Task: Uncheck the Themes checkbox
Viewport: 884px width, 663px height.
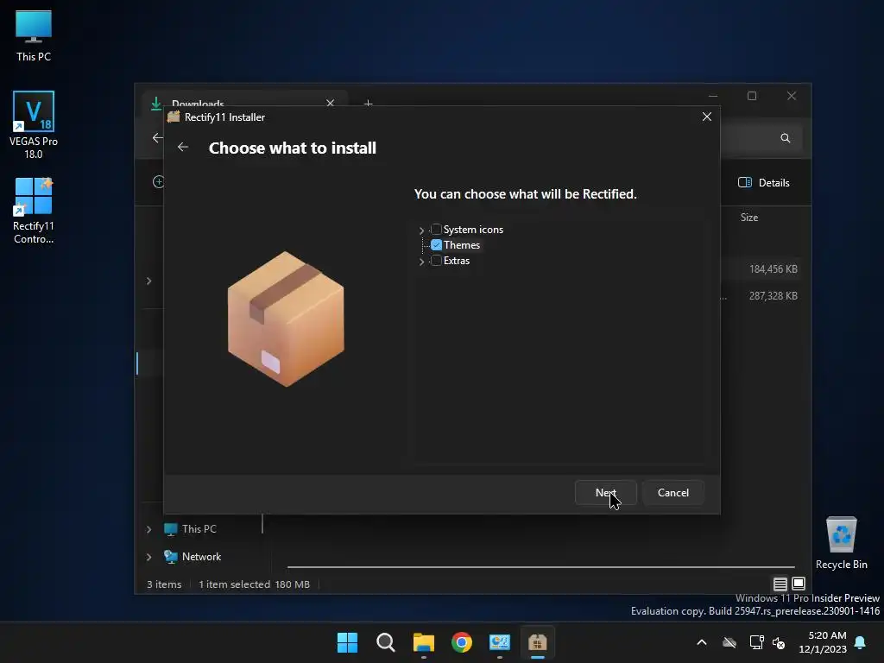Action: coord(436,245)
